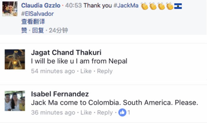Click the 24分钟 comment timestamp

[58, 30]
